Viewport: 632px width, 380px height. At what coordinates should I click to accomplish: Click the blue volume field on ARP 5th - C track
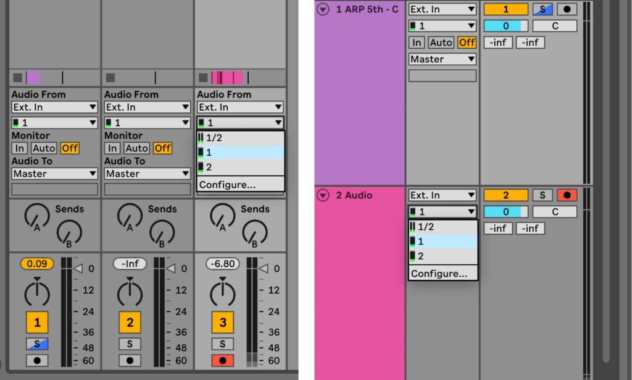coord(506,26)
